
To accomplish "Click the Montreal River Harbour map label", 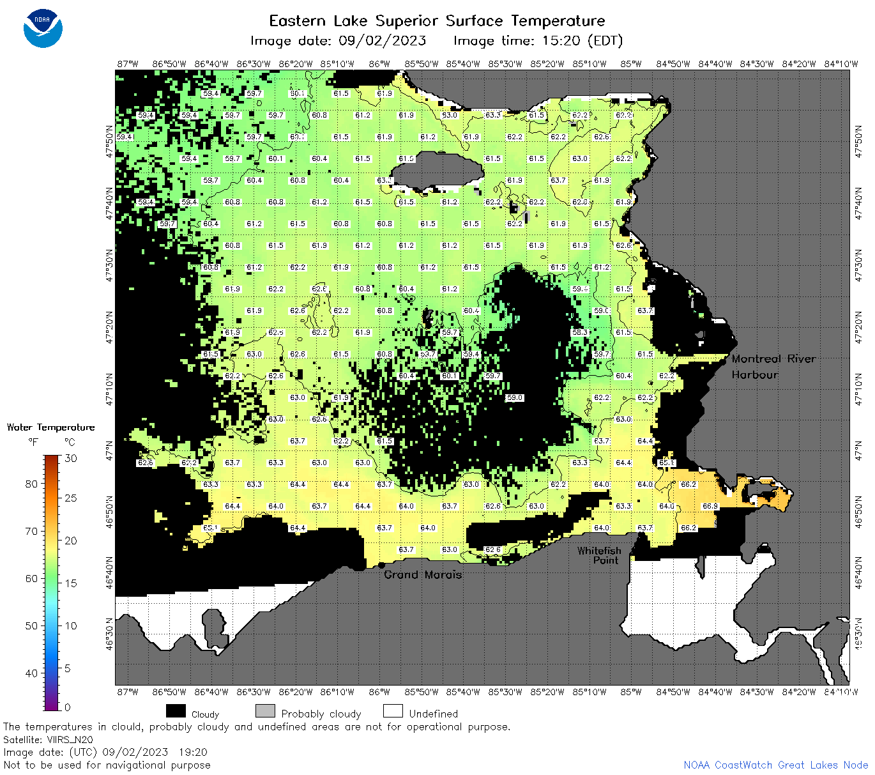I will [773, 367].
